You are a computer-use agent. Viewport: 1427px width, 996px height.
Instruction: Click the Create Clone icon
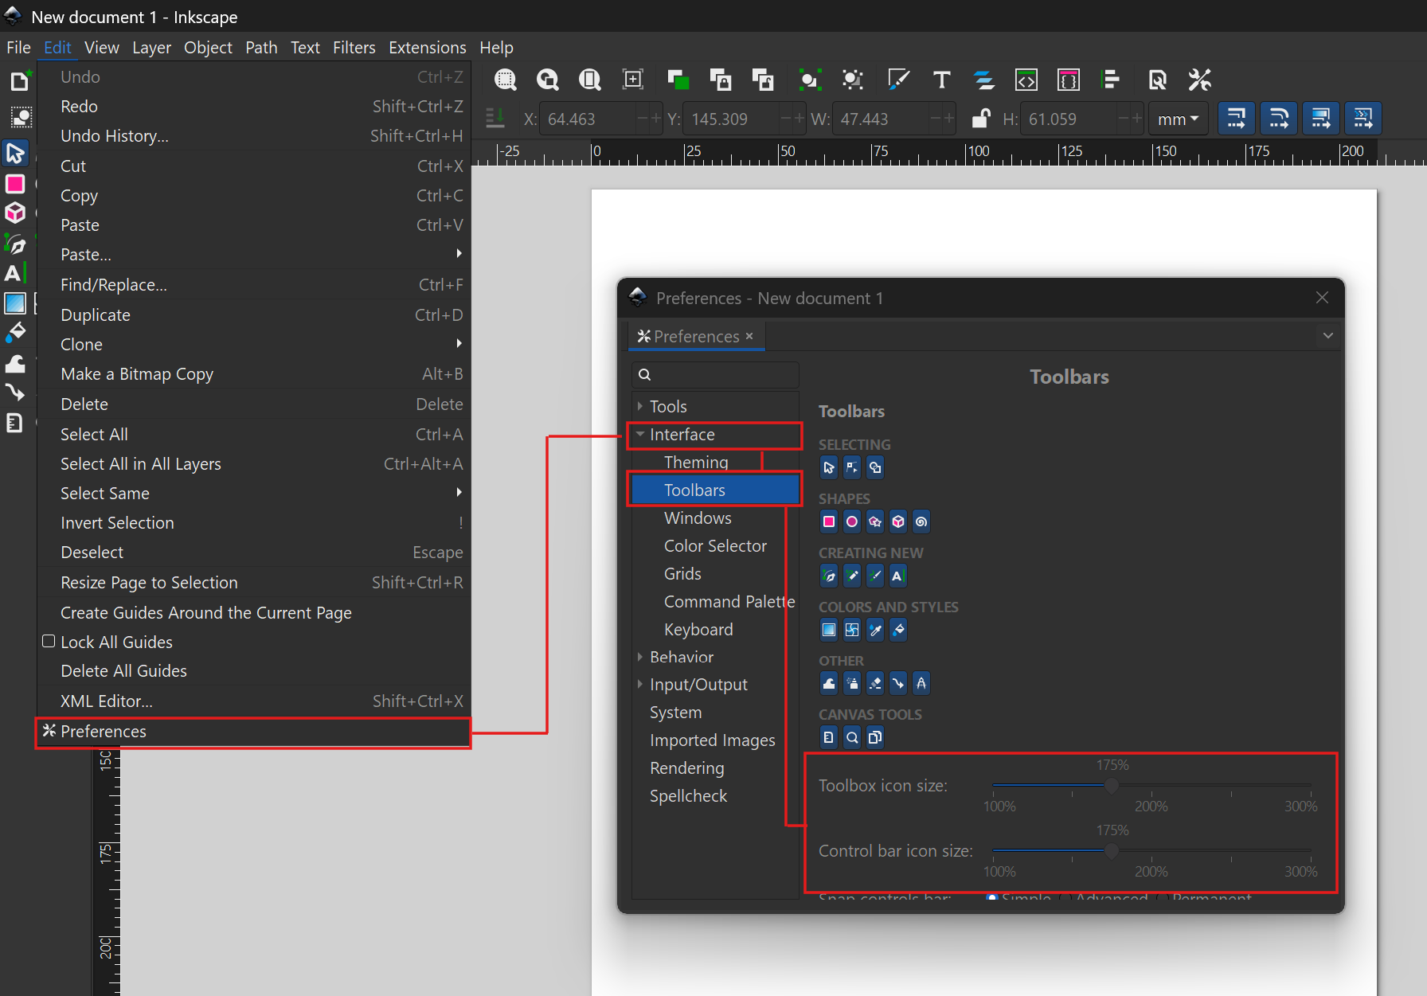point(720,80)
